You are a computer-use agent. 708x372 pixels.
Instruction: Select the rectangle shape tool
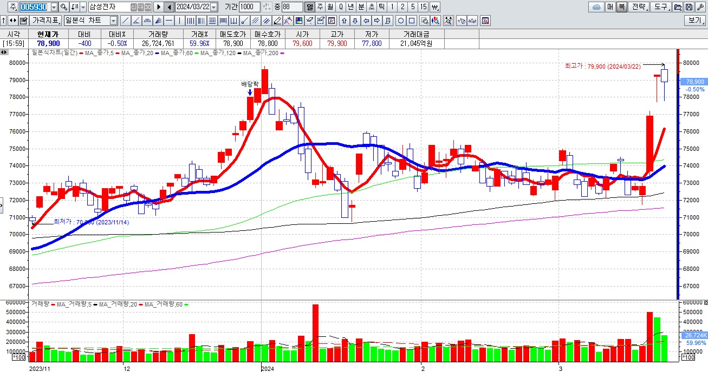tap(412, 21)
